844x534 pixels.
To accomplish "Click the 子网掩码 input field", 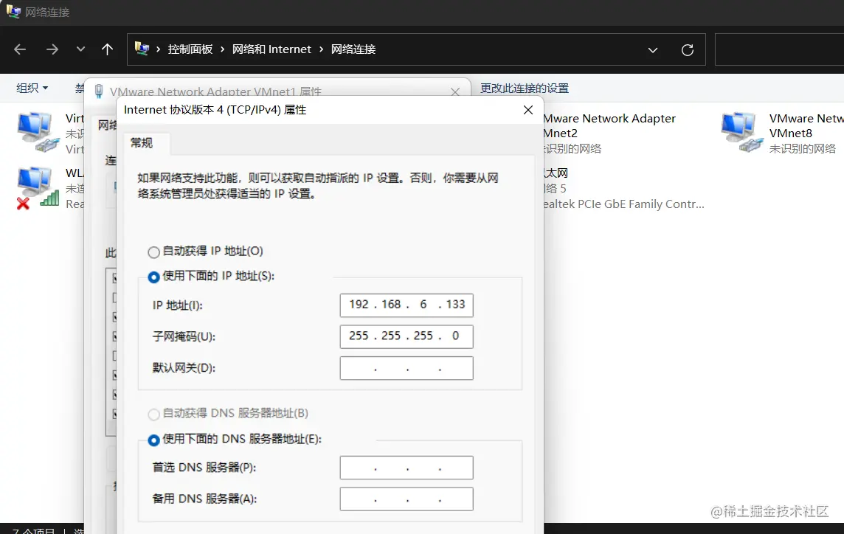I will [x=407, y=336].
